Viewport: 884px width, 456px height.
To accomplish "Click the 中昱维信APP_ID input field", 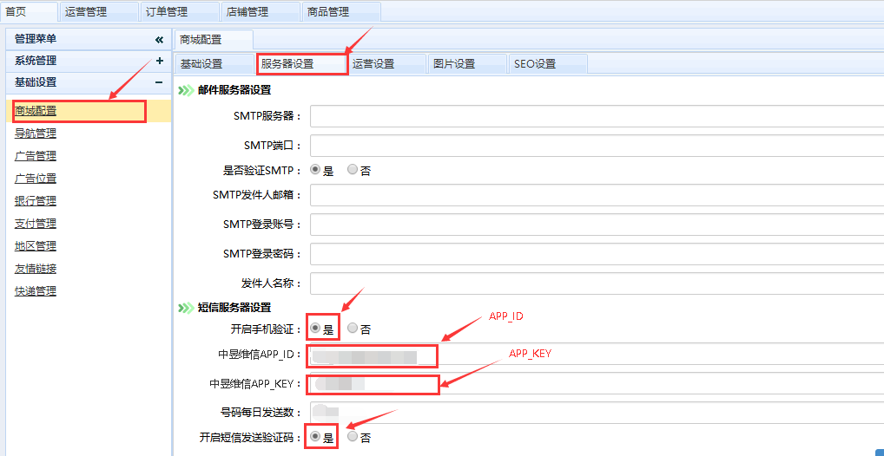I will [x=596, y=355].
